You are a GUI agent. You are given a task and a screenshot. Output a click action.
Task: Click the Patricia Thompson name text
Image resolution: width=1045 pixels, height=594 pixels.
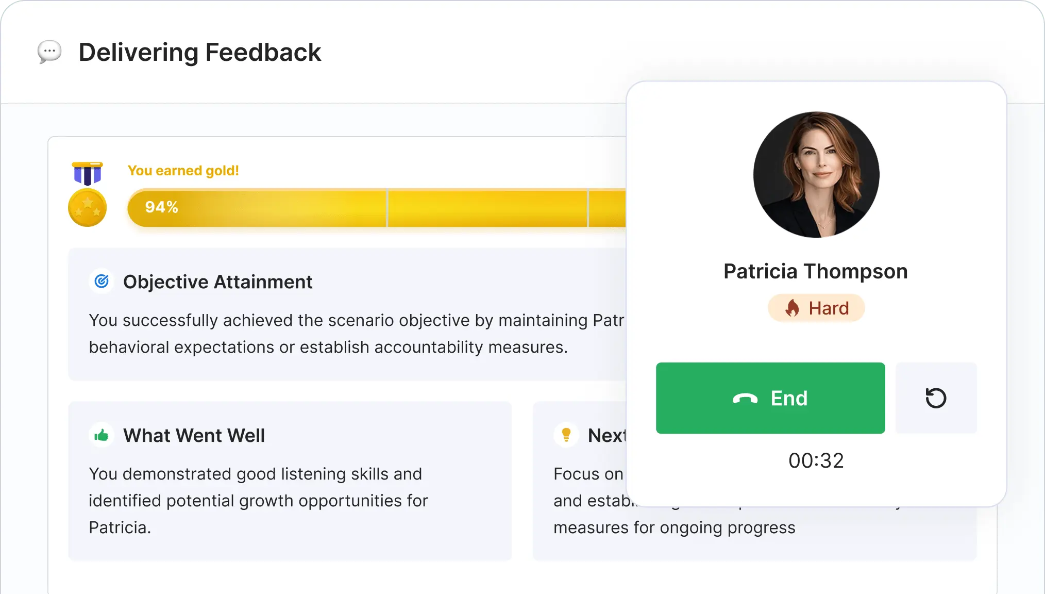[815, 272]
